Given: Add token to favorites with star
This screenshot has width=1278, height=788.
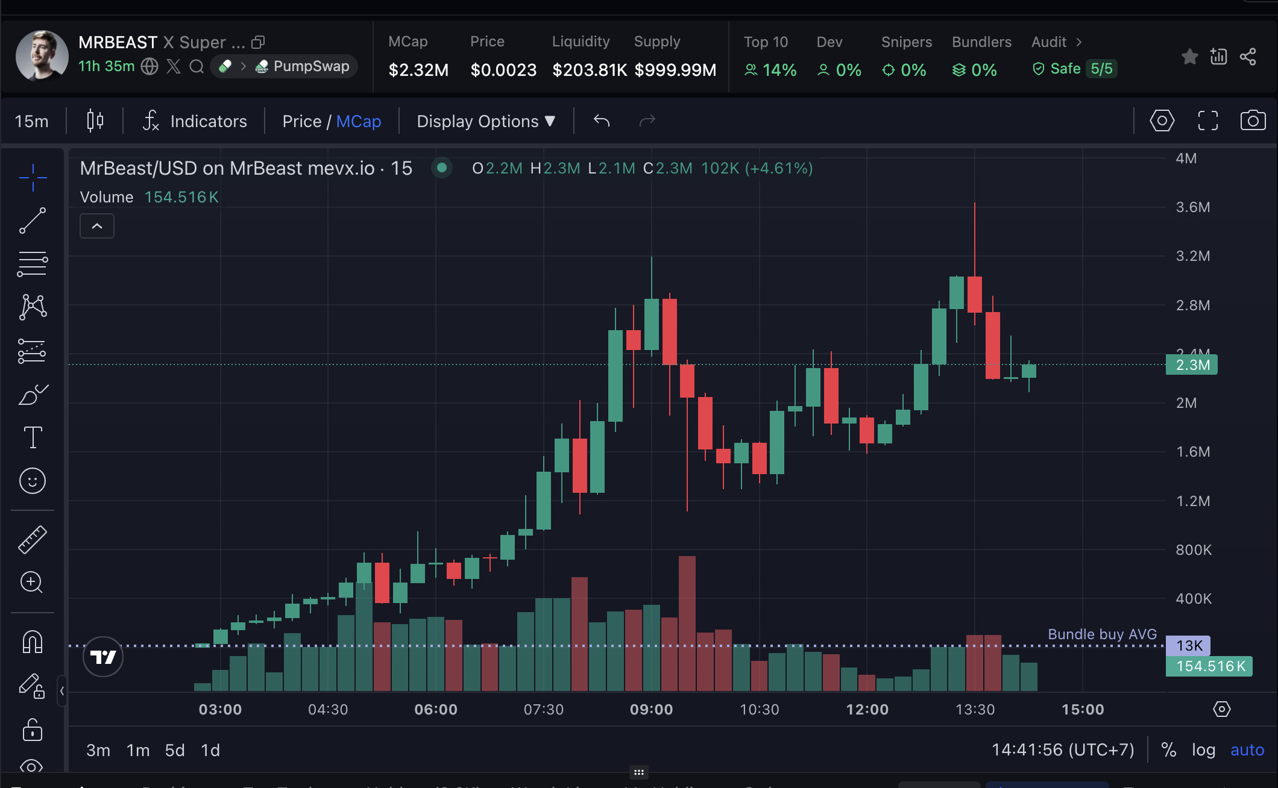Looking at the screenshot, I should 1189,57.
